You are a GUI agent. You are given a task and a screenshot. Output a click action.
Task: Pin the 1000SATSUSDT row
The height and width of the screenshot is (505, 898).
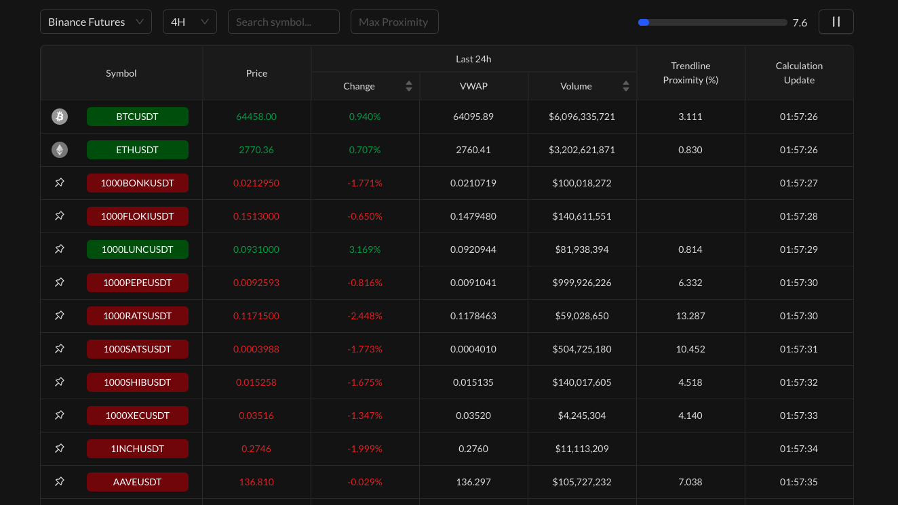point(60,349)
